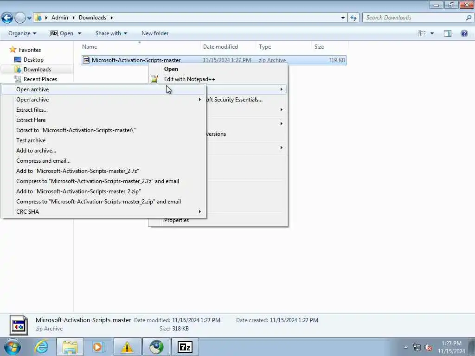Select the Downloads breadcrumb in the address bar
The height and width of the screenshot is (356, 475).
click(92, 18)
